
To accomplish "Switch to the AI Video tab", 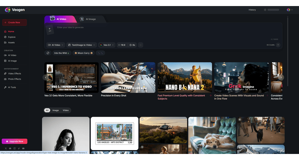I will pyautogui.click(x=60, y=19).
